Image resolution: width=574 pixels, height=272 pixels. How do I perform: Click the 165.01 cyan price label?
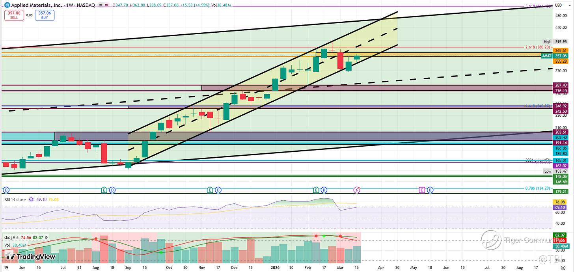pos(560,161)
